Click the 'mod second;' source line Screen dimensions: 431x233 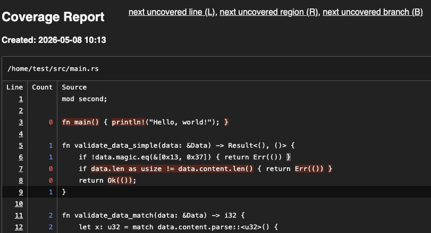pyautogui.click(x=84, y=99)
